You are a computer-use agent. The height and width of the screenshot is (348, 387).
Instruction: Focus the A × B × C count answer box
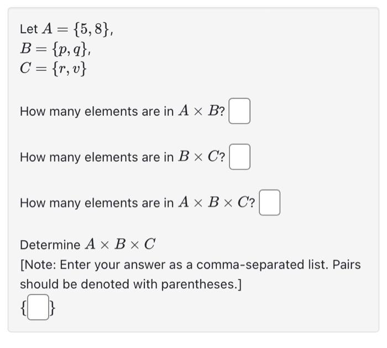[x=270, y=202]
